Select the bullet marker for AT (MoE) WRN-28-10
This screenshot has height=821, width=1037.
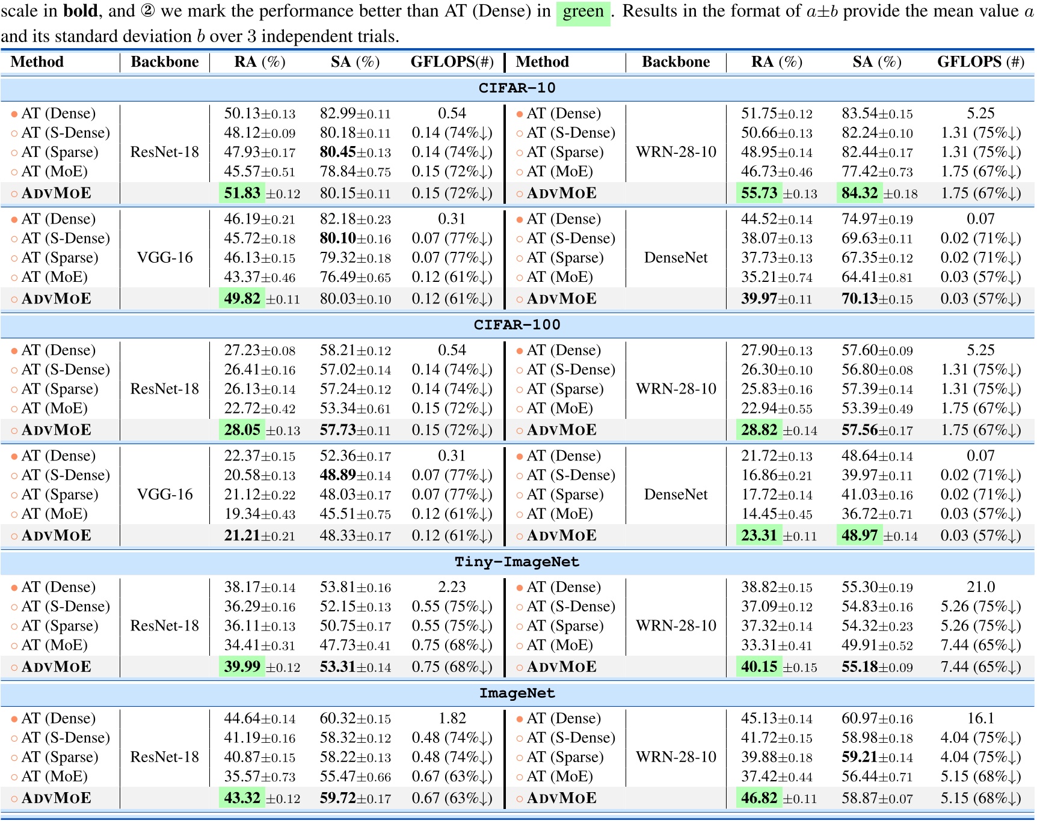pos(518,171)
